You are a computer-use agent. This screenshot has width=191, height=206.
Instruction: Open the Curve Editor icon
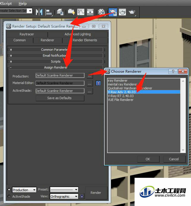81,12
